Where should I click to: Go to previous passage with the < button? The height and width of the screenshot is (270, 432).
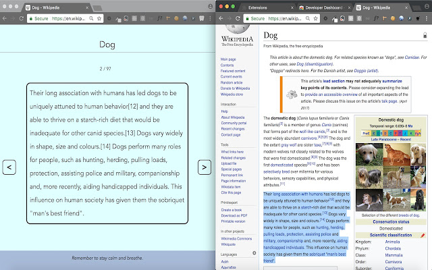pos(9,167)
